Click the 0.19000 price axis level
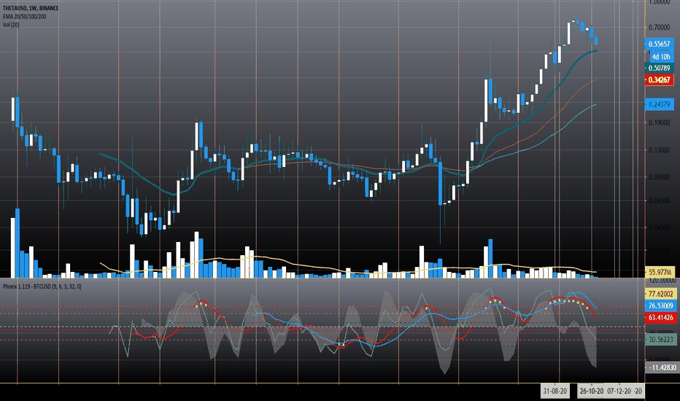 659,122
